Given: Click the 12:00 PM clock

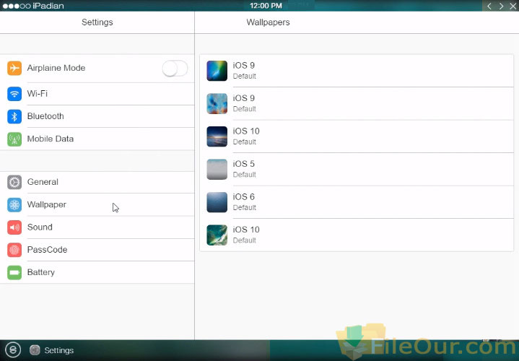Looking at the screenshot, I should (x=266, y=6).
